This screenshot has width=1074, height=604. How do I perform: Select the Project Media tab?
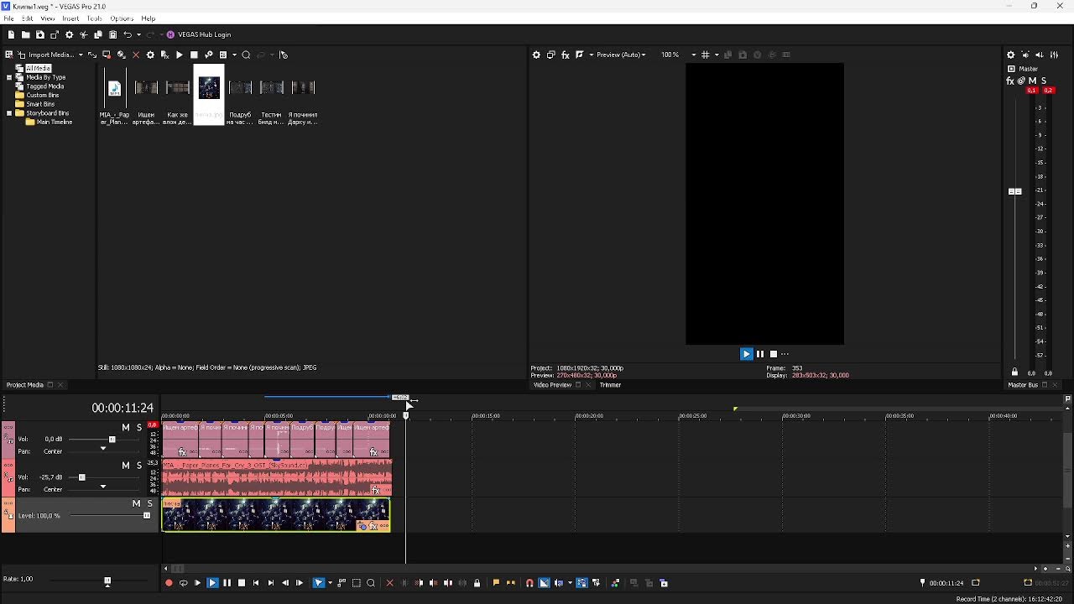[x=24, y=385]
